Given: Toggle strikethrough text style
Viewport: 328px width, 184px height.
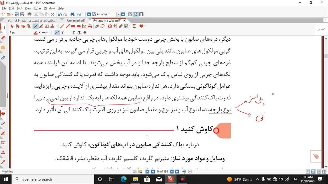Looking at the screenshot, I should [x=85, y=32].
